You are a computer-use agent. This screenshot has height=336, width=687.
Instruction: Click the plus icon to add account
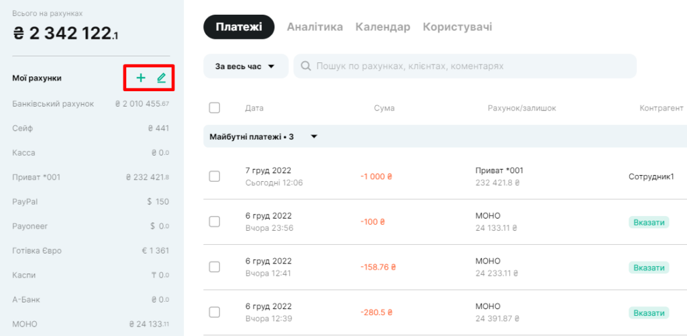point(141,78)
